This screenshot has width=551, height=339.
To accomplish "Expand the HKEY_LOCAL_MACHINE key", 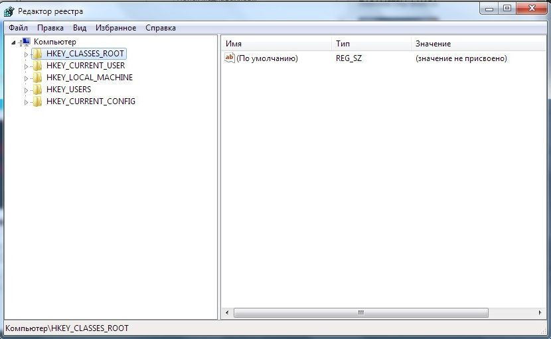I will click(26, 78).
